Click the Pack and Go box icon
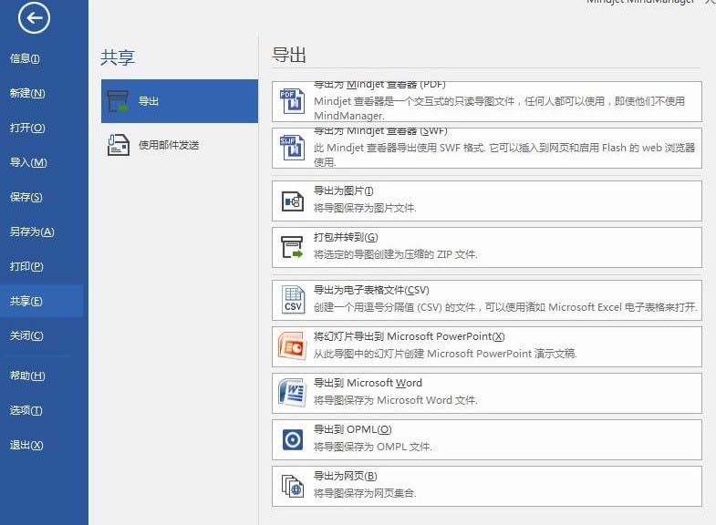 pyautogui.click(x=292, y=247)
